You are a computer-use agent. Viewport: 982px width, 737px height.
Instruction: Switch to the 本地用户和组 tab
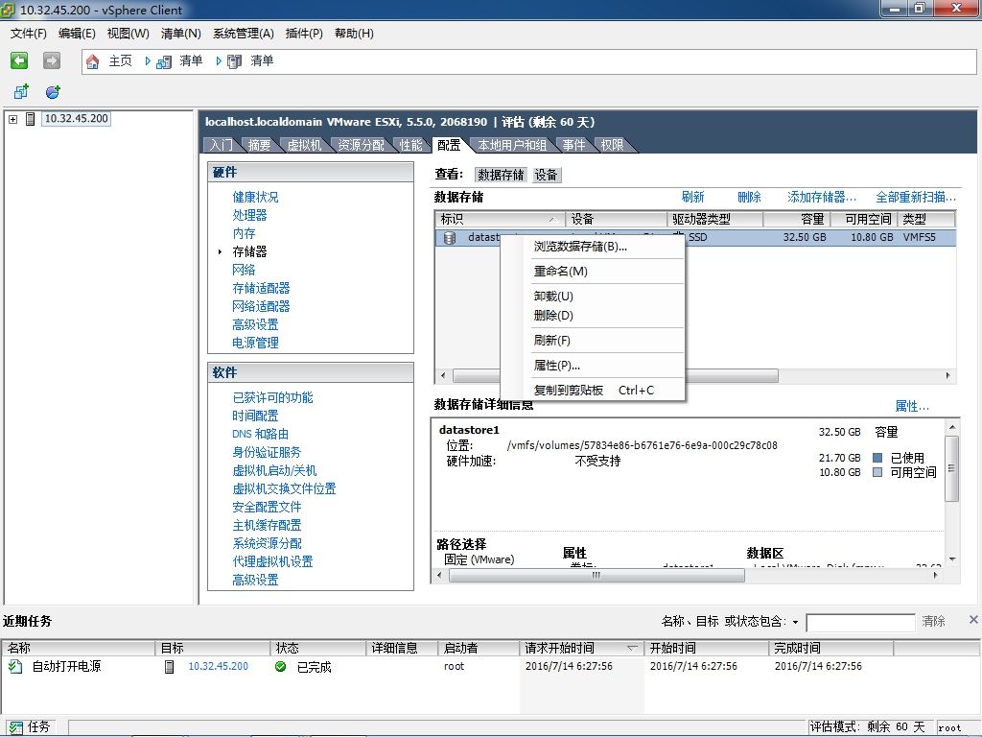512,145
